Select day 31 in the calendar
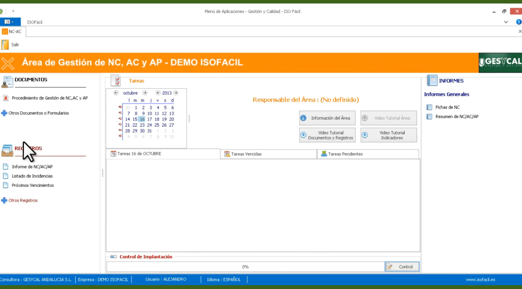The width and height of the screenshot is (522, 289). pos(149,131)
